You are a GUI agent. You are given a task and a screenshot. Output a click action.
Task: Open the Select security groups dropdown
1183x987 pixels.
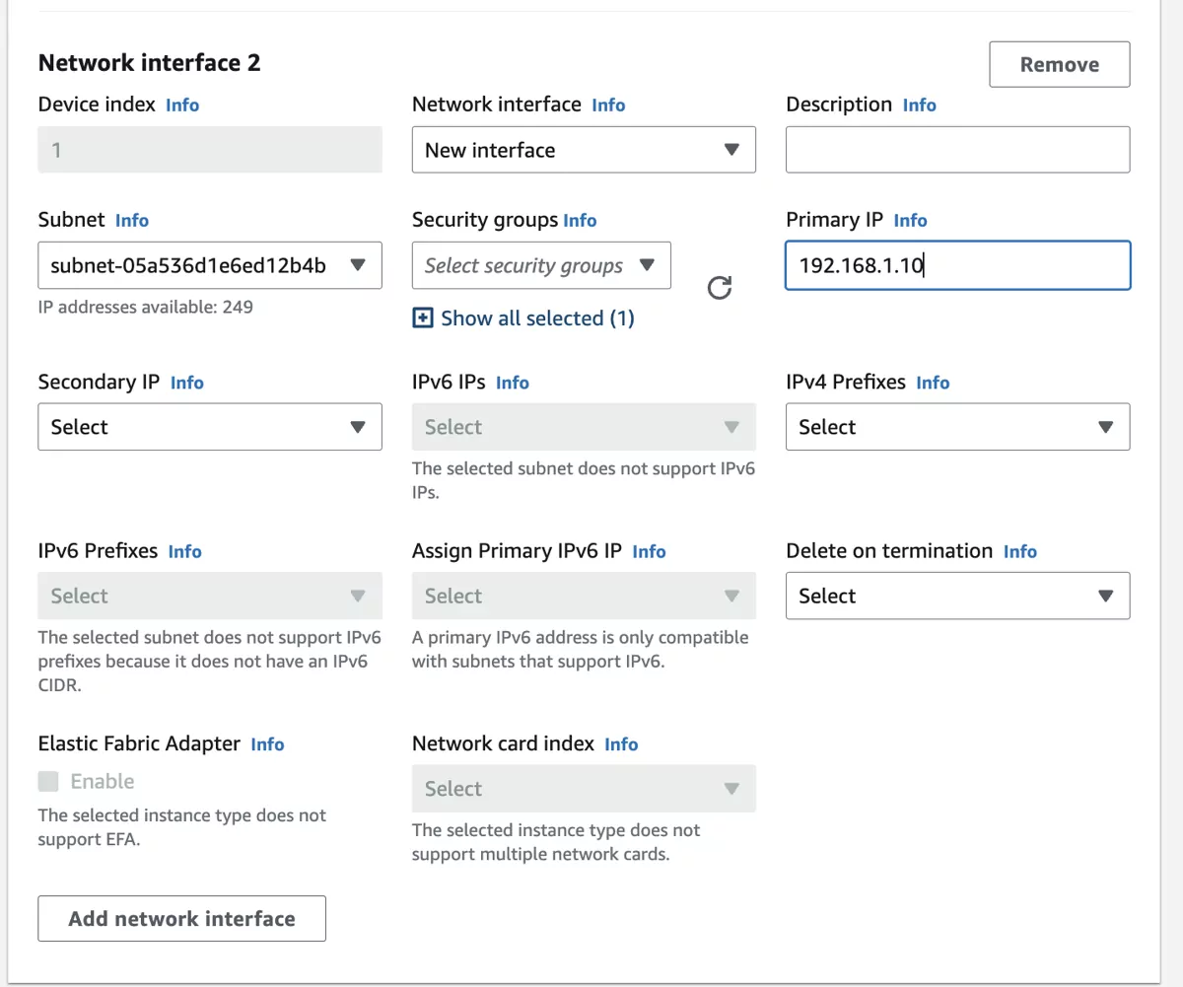540,265
